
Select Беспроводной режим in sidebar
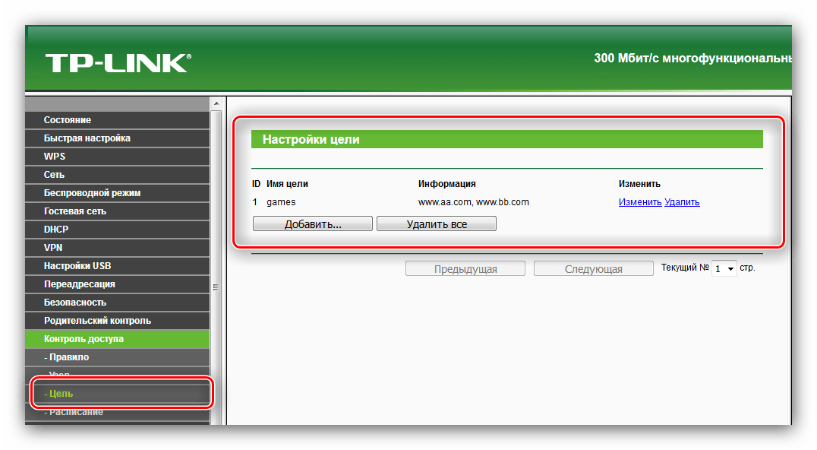(x=92, y=193)
